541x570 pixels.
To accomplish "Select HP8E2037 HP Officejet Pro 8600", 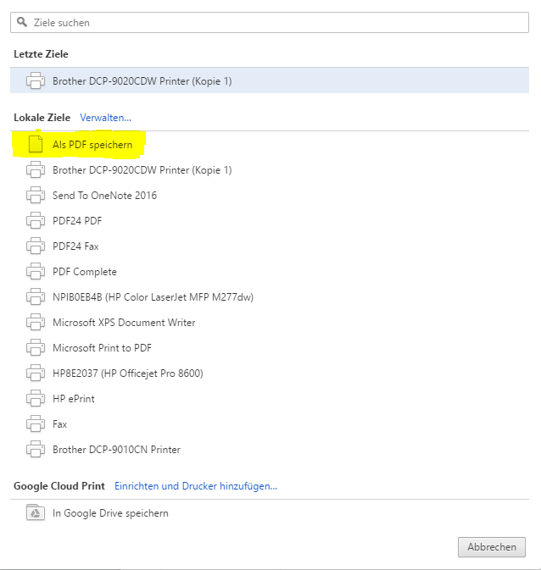I will (127, 374).
